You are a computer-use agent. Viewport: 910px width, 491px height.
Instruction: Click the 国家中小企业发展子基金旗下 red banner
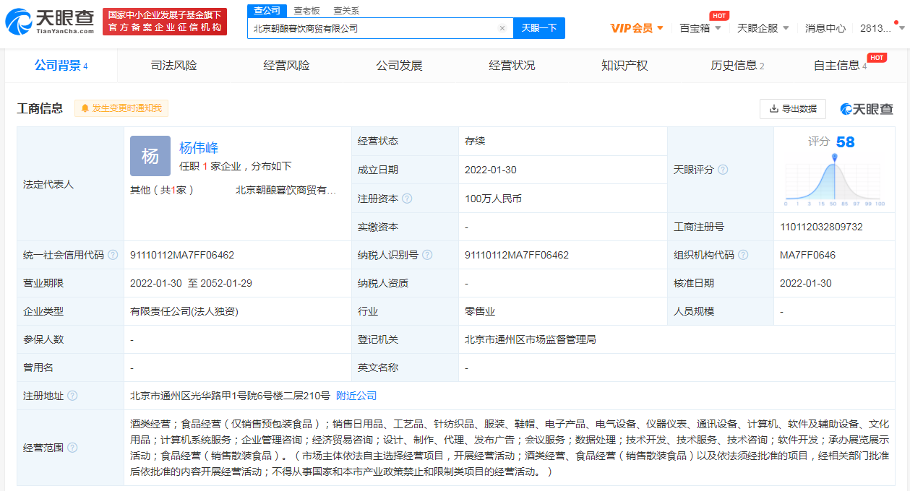165,22
